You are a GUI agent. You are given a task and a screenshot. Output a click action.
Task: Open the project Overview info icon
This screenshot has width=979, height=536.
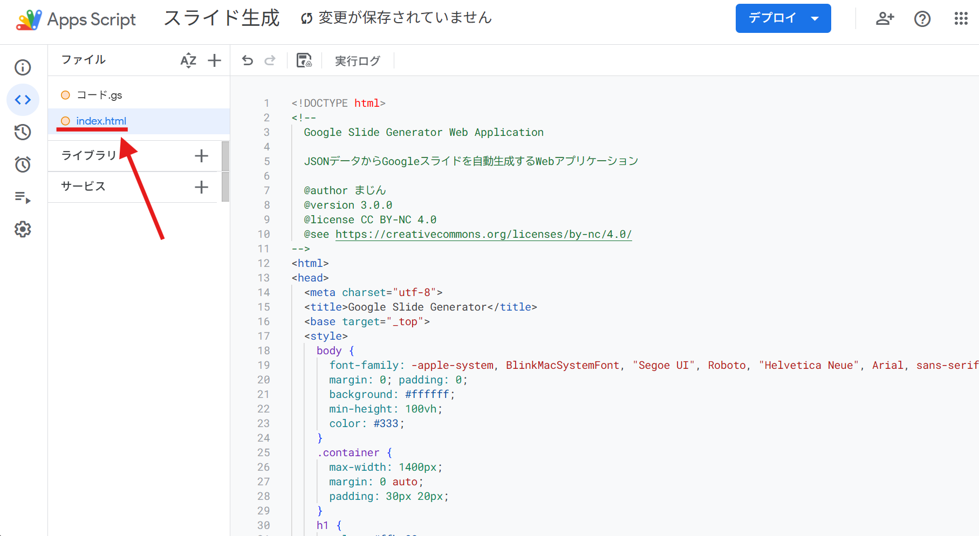click(x=23, y=67)
